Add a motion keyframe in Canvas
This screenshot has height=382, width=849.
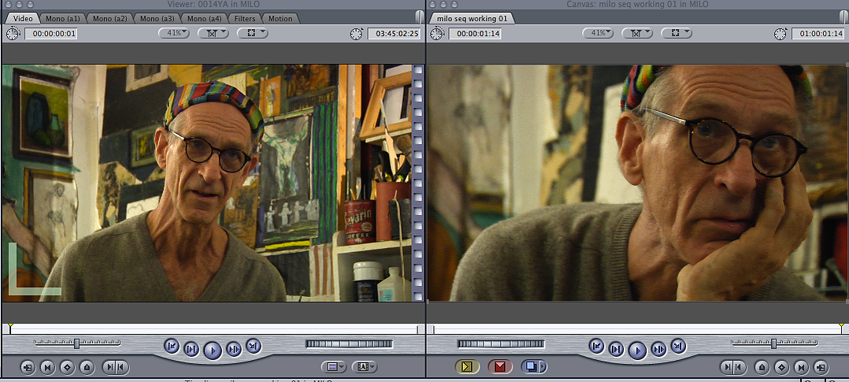(782, 367)
